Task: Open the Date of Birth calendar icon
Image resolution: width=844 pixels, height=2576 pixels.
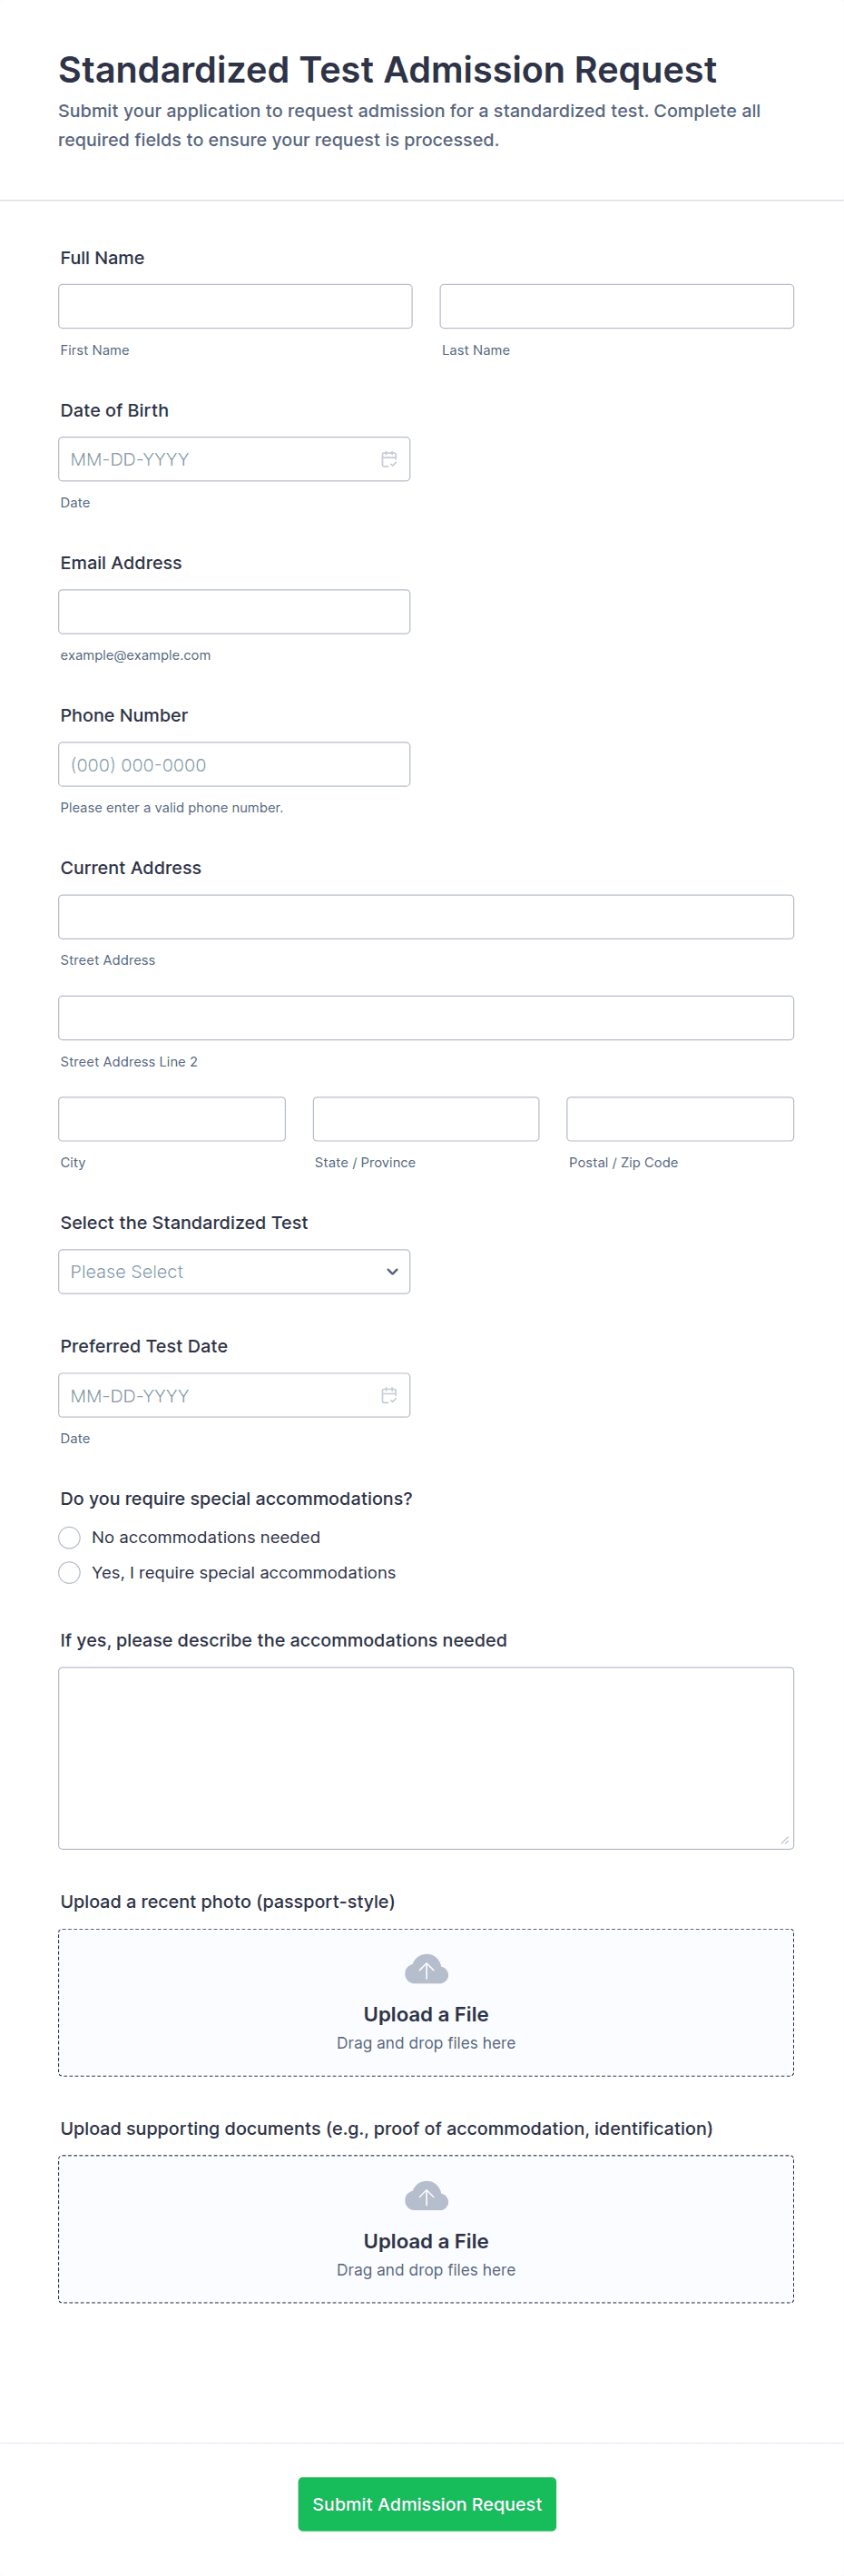Action: tap(389, 459)
